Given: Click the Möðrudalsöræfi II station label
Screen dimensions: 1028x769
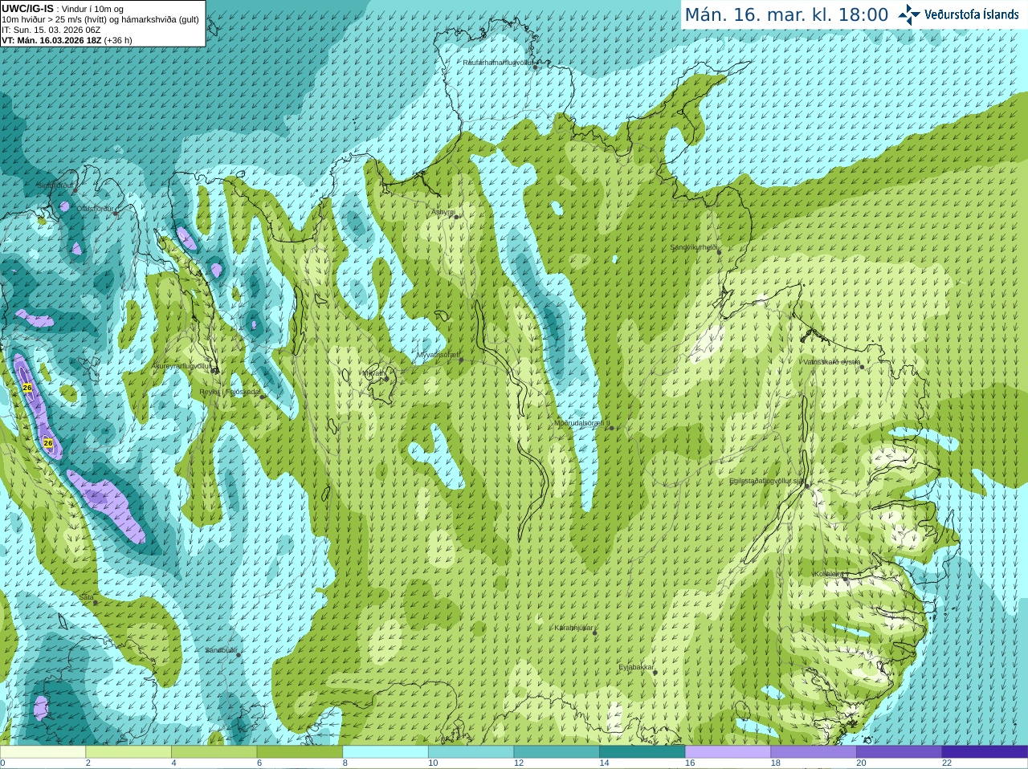Looking at the screenshot, I should pyautogui.click(x=582, y=423).
